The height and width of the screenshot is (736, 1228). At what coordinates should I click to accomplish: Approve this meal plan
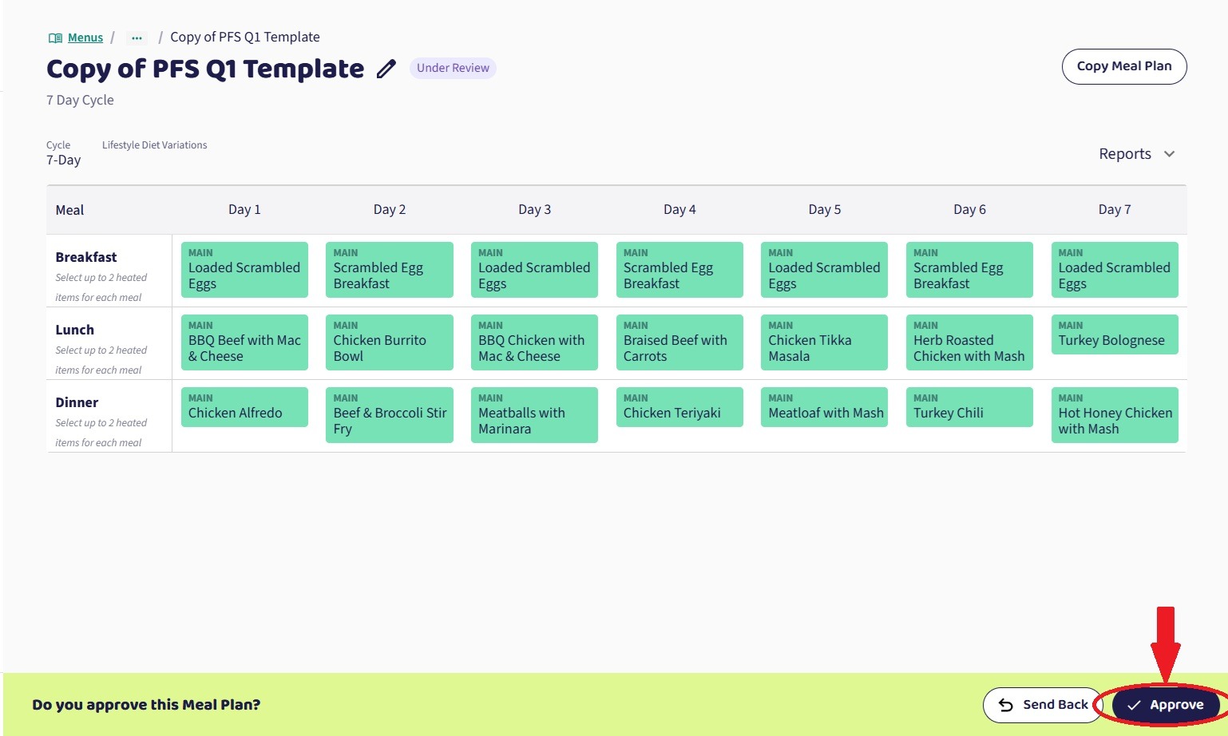[x=1166, y=705]
